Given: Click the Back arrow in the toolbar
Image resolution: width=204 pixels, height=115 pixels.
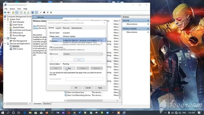Looking at the screenshot, I should tap(5, 12).
